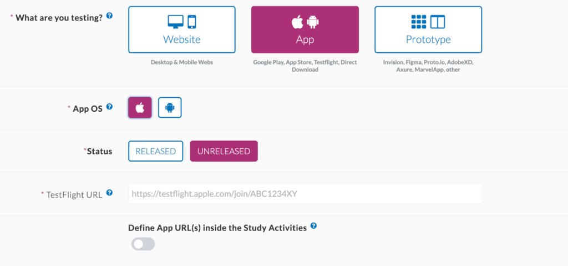Choose the Website label as testing type
Image resolution: width=568 pixels, height=266 pixels.
tap(181, 39)
